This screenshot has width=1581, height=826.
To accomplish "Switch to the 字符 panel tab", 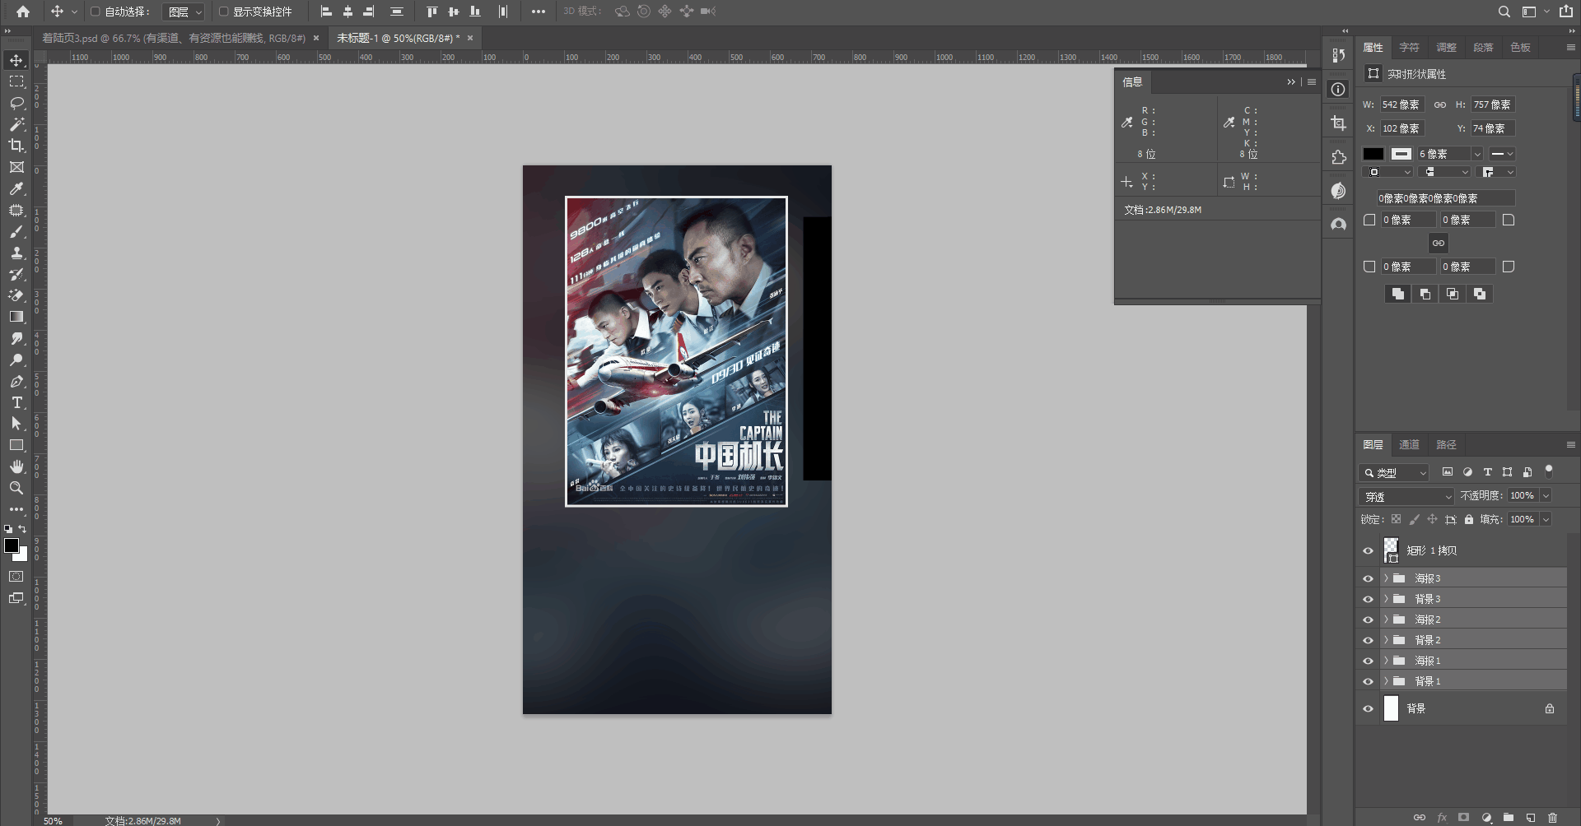I will click(x=1409, y=48).
